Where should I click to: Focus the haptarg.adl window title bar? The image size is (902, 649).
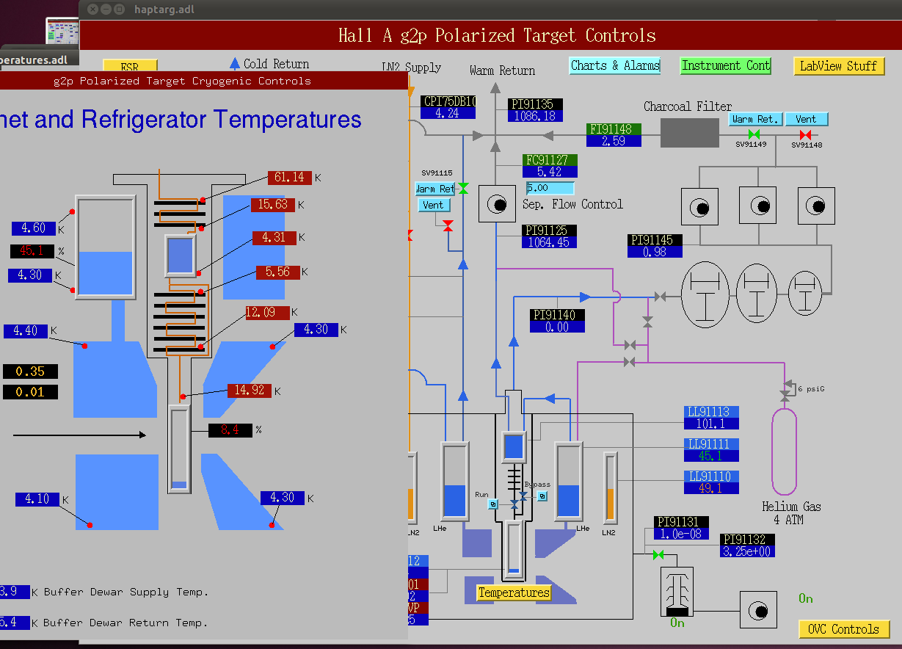[490, 10]
